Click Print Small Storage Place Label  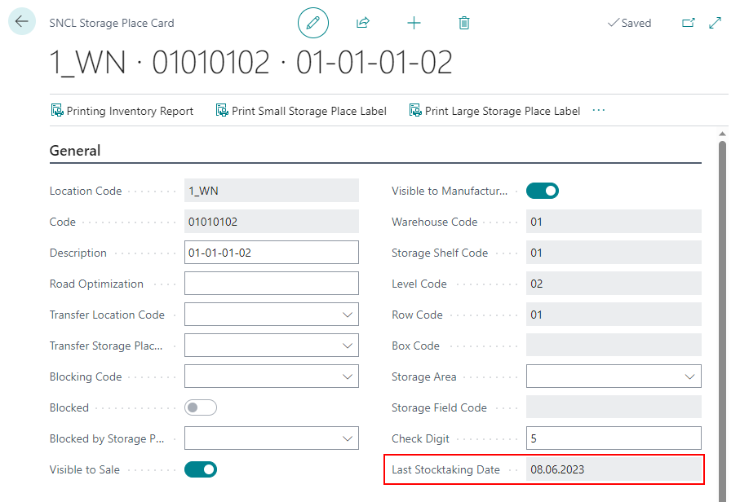pos(301,111)
